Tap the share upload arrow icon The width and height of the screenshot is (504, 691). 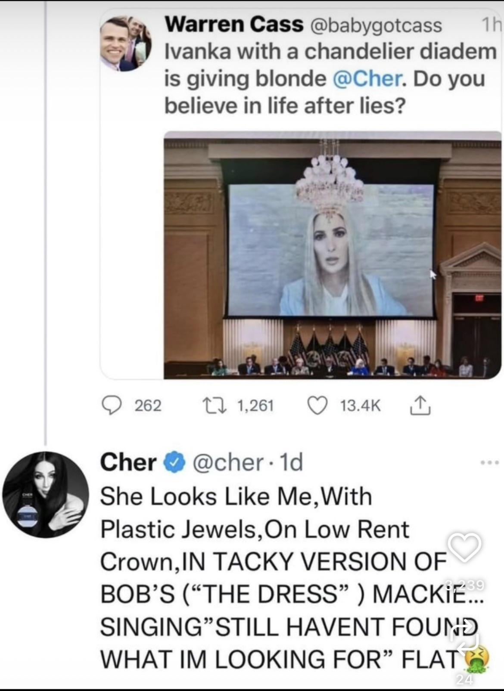(422, 406)
